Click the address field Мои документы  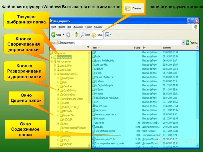[120, 43]
